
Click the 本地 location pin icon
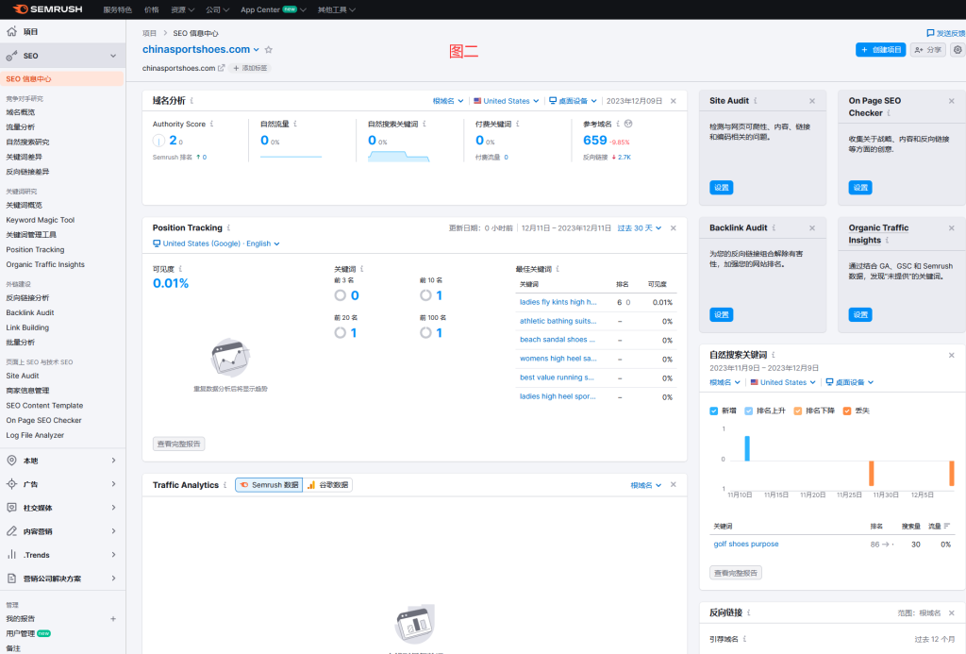[x=11, y=461]
